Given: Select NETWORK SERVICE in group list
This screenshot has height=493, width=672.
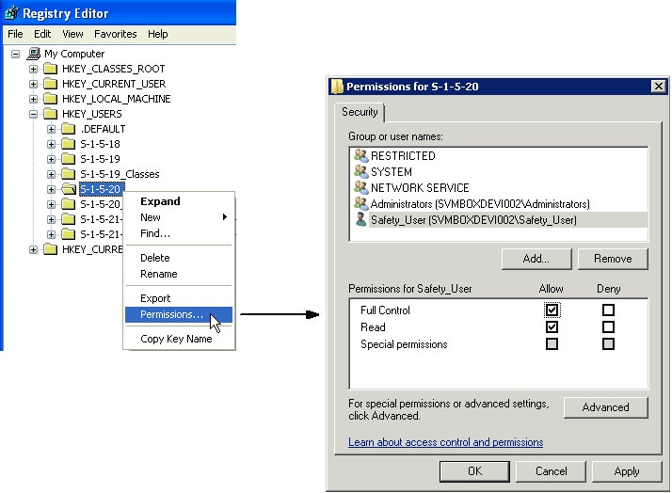Looking at the screenshot, I should 499,187.
